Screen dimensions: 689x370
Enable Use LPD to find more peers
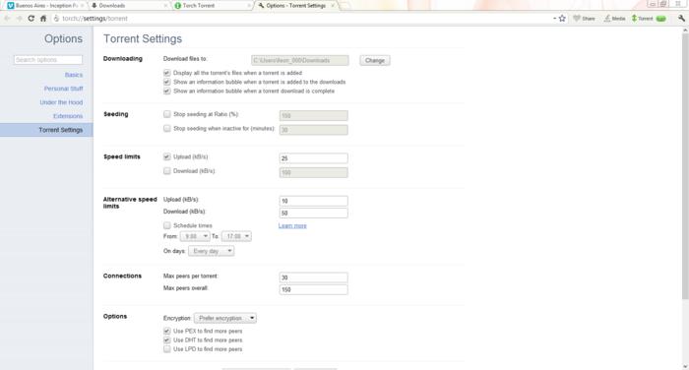click(x=167, y=349)
